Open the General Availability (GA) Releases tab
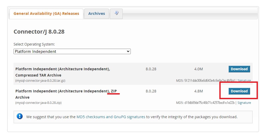The width and height of the screenshot is (273, 139). [x=46, y=14]
